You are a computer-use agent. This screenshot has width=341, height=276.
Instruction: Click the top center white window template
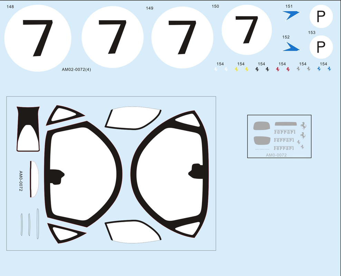[133, 118]
